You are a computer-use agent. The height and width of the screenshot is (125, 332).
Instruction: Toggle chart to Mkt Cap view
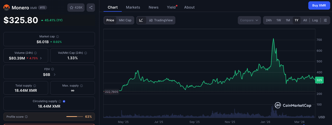[x=125, y=20]
